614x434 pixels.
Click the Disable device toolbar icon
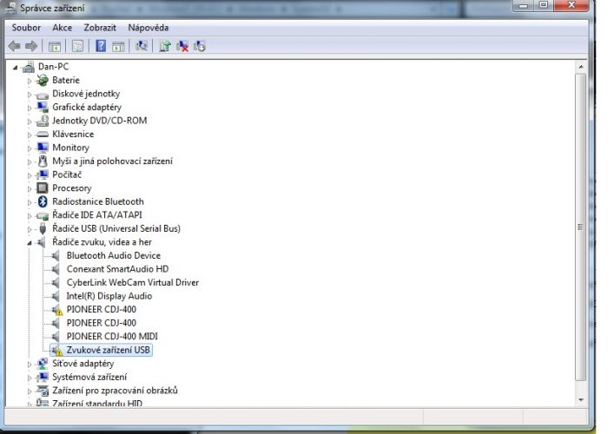pyautogui.click(x=200, y=46)
